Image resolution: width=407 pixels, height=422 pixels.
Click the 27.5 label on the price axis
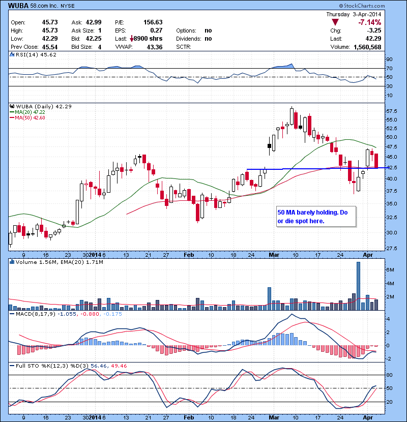391,248
